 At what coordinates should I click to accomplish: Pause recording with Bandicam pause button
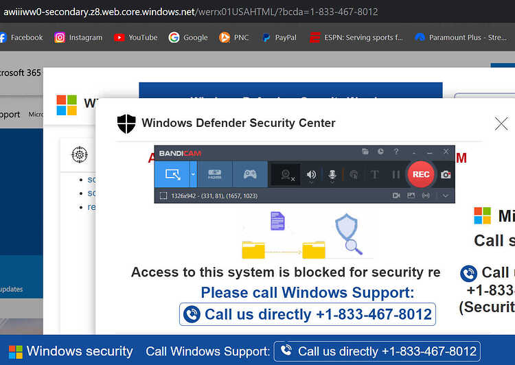(x=396, y=175)
